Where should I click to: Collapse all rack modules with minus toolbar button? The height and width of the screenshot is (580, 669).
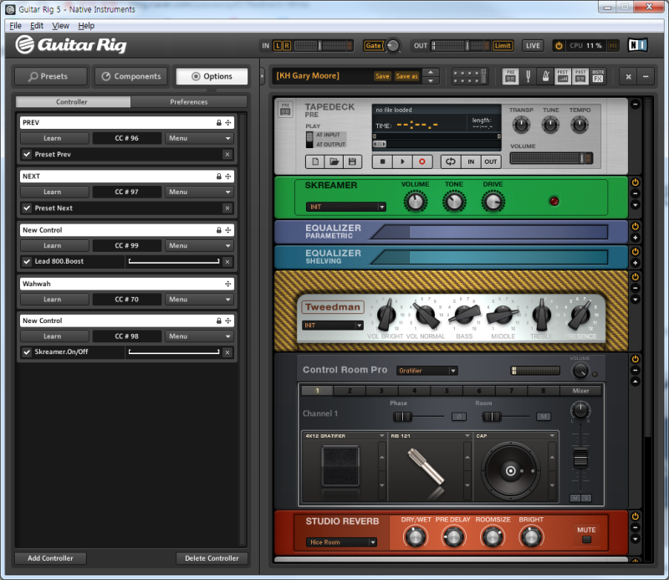pos(646,77)
